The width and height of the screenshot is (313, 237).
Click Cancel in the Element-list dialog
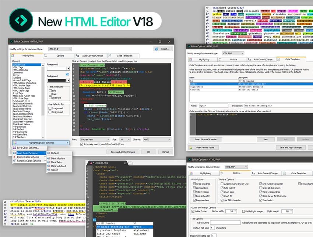pyautogui.click(x=165, y=152)
